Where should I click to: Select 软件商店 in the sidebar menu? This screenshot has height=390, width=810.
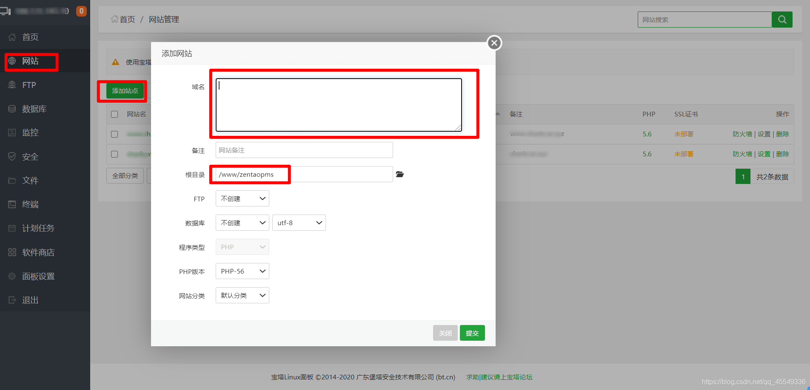coord(38,252)
